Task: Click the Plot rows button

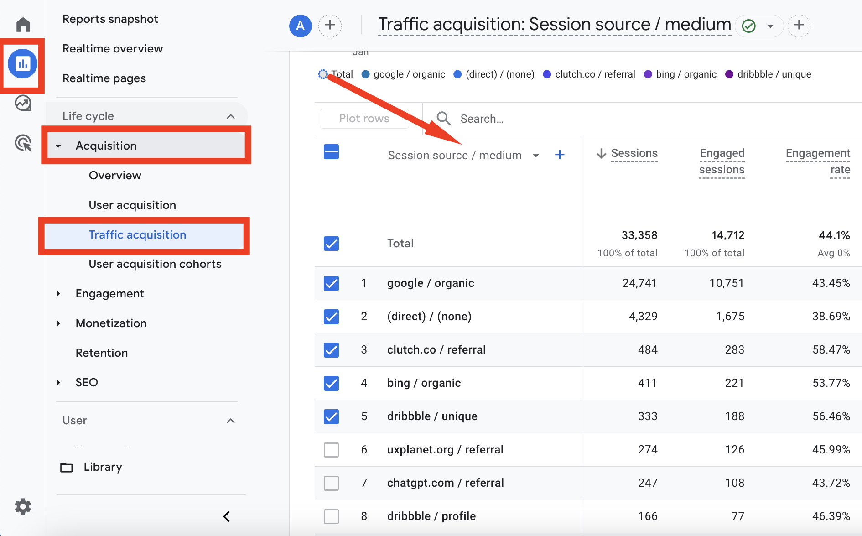Action: point(364,119)
